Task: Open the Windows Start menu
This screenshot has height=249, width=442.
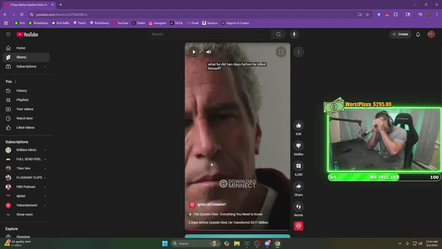Action: tap(165, 243)
